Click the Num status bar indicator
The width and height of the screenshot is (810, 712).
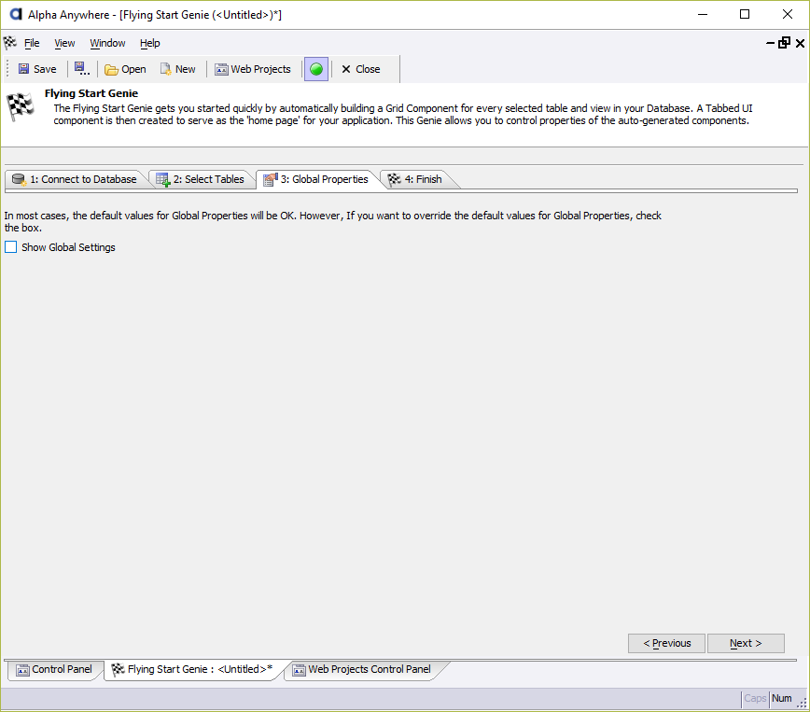click(782, 698)
